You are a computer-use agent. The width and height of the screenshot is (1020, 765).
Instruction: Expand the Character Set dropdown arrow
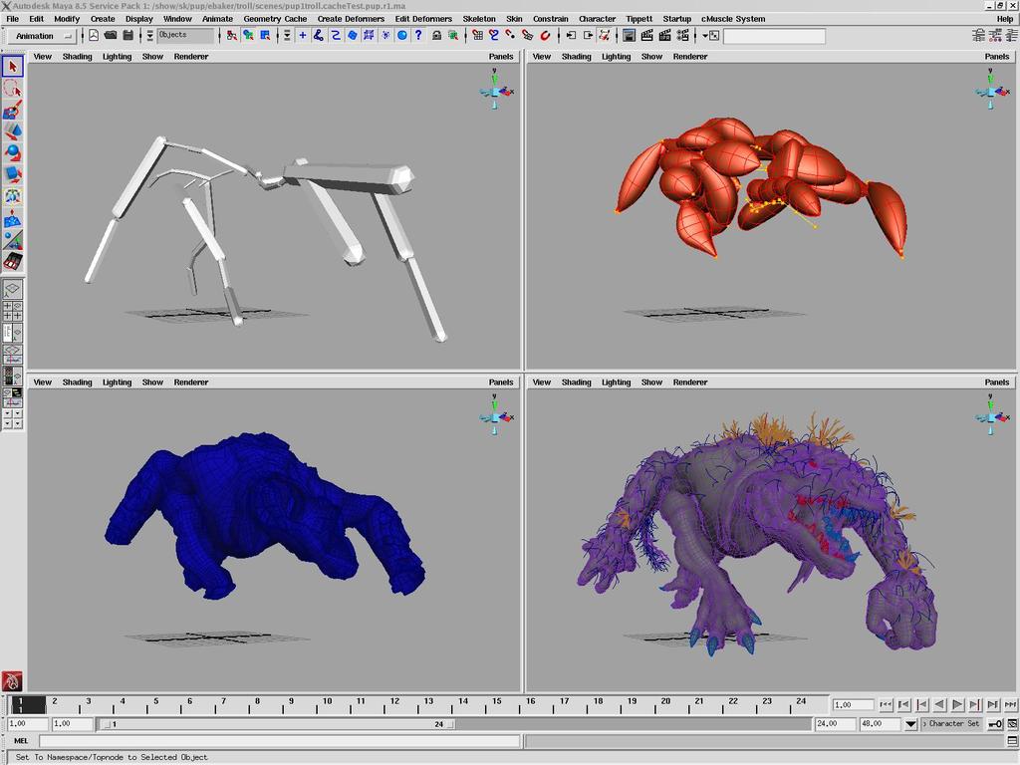(910, 724)
